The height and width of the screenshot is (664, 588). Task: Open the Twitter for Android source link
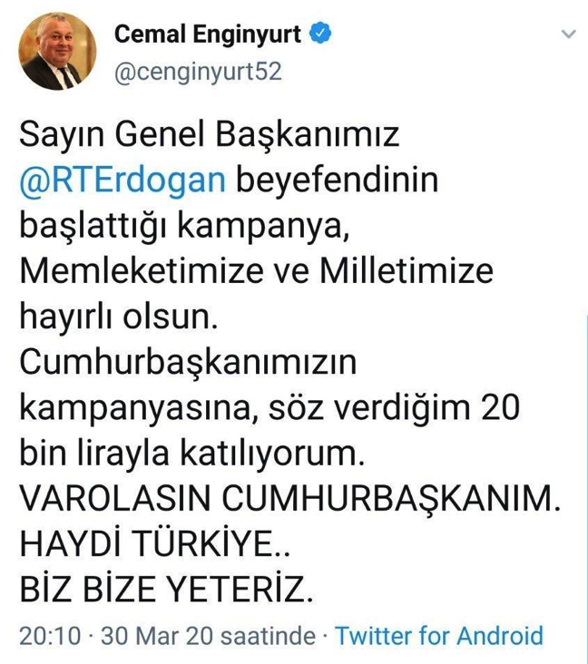[439, 636]
